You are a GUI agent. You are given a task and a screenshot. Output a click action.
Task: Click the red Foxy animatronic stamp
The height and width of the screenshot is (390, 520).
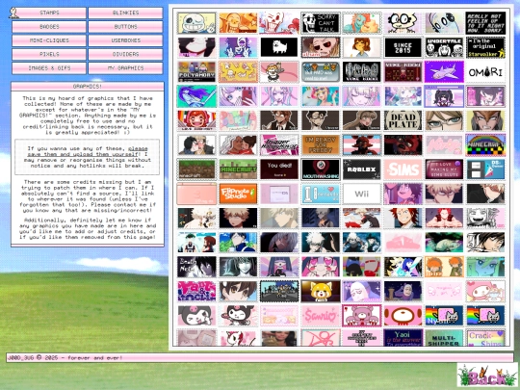pos(403,144)
